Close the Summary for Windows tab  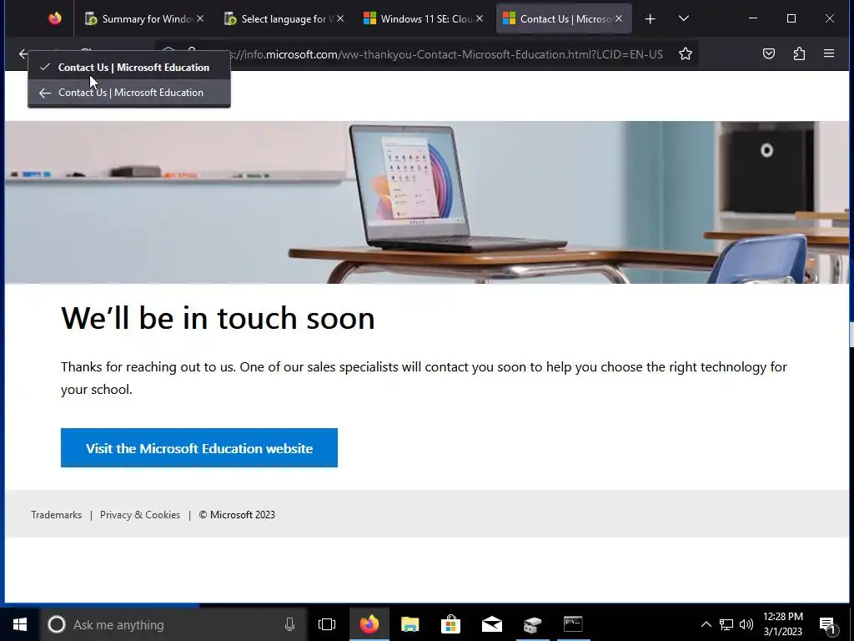[x=200, y=18]
